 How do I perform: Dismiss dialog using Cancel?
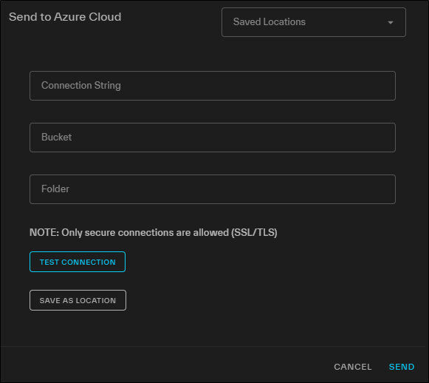tap(353, 367)
